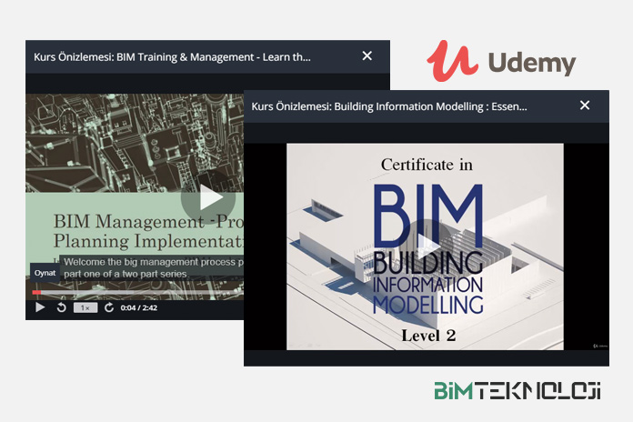Click the Udemy wordmark text
Viewport: 633px width, 422px height.
tap(532, 64)
